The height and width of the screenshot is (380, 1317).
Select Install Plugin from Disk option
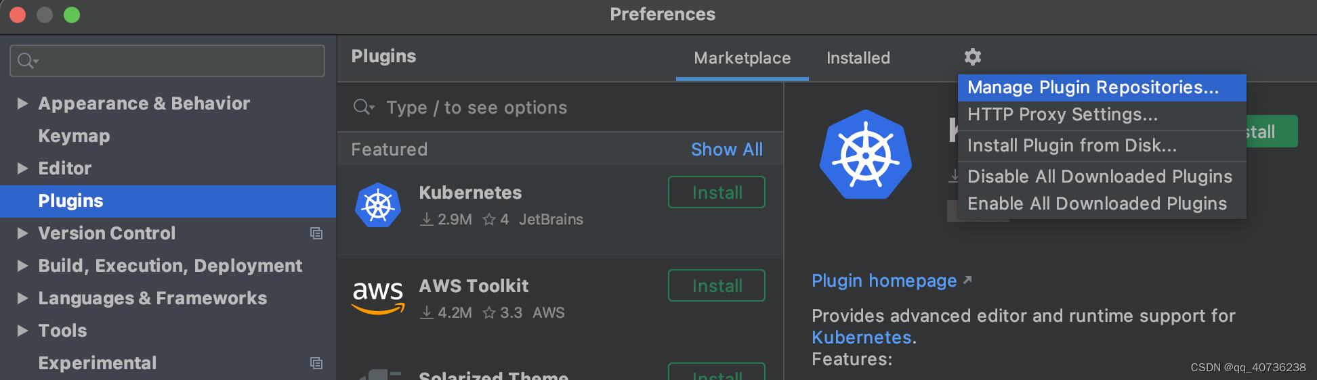(1071, 145)
